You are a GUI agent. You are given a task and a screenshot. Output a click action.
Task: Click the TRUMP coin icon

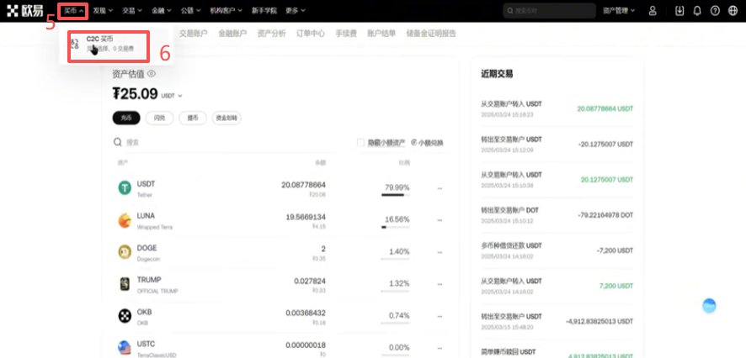tap(125, 284)
